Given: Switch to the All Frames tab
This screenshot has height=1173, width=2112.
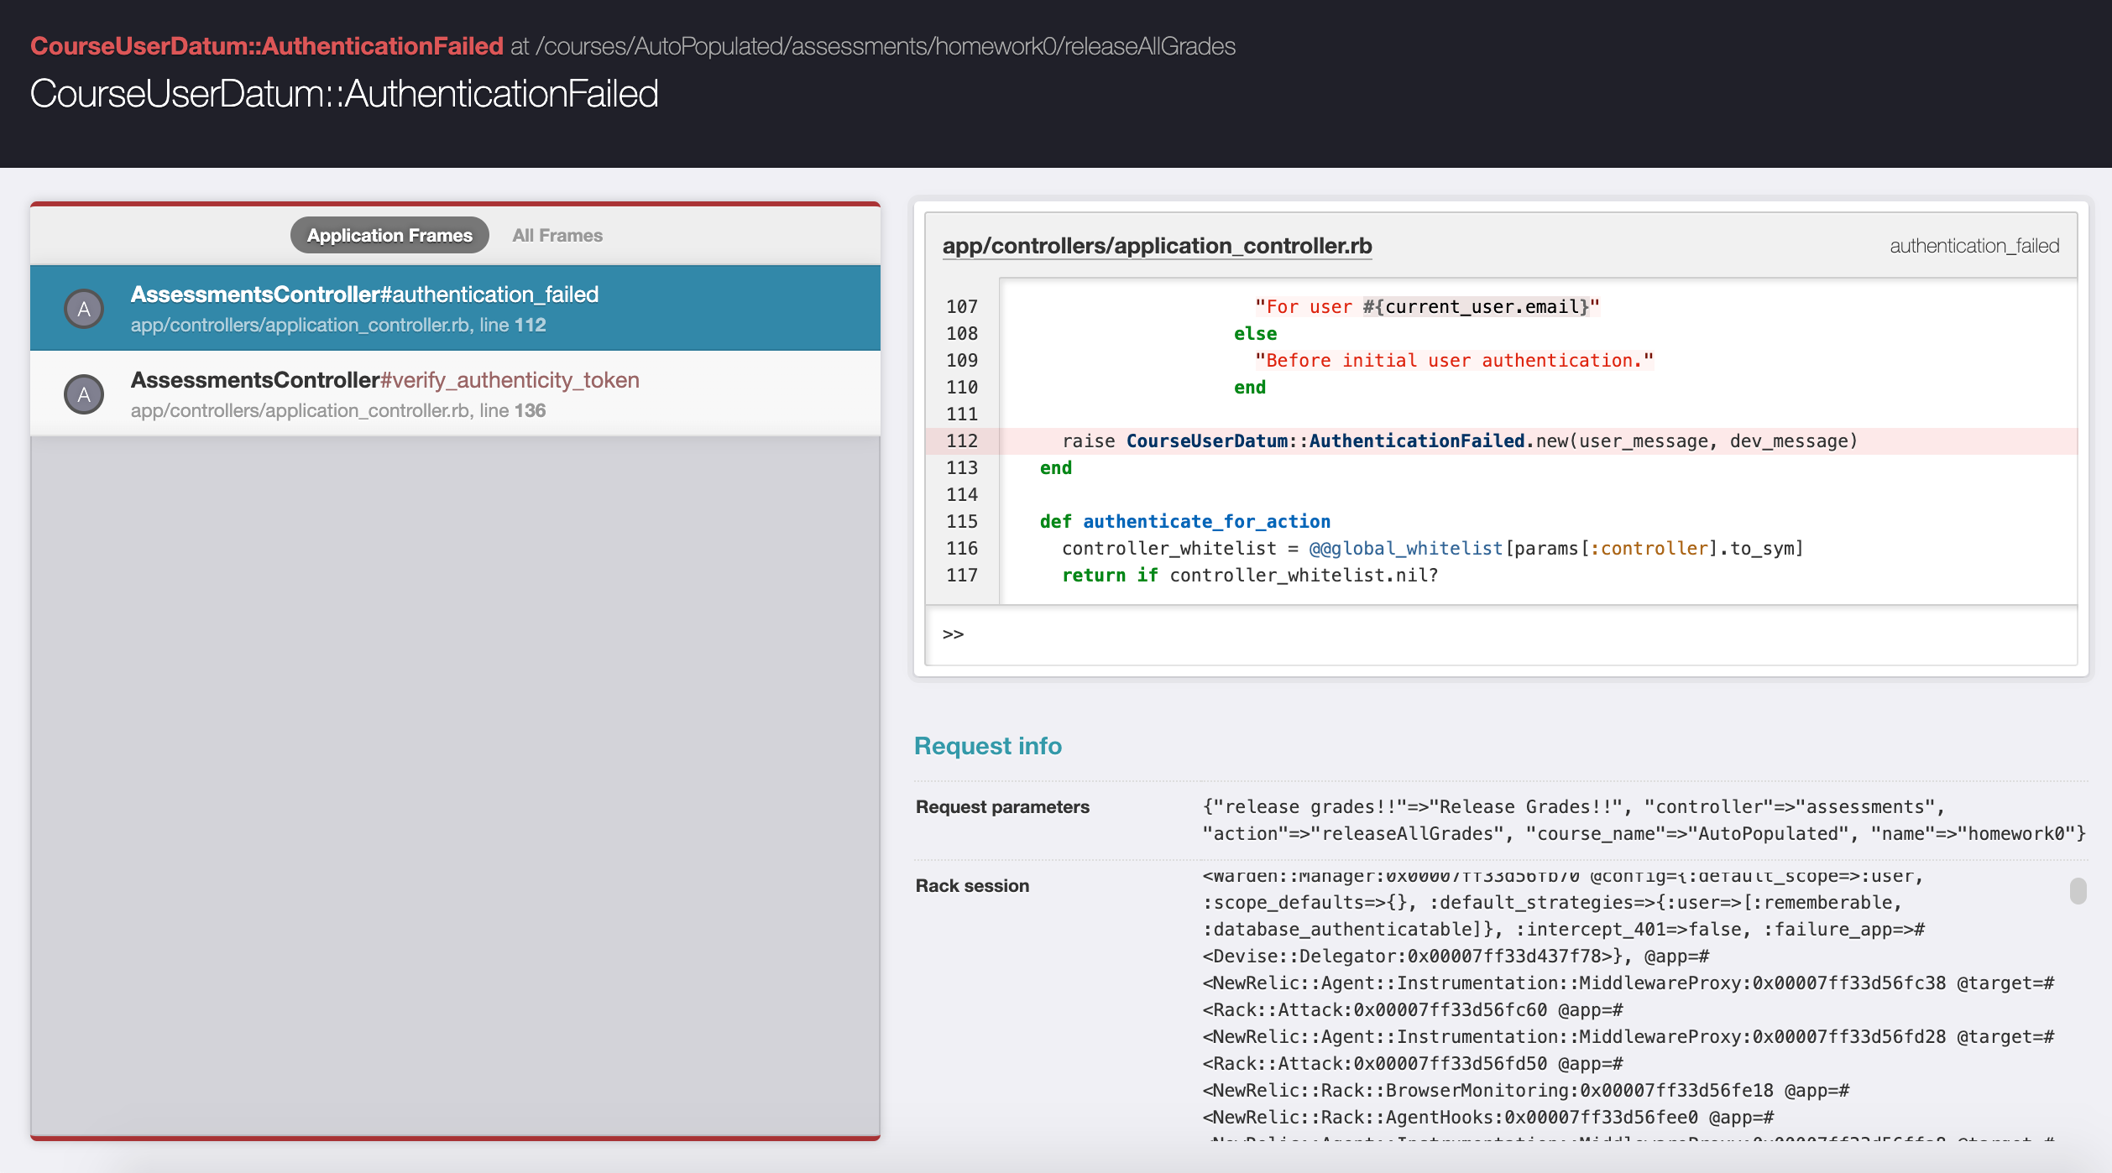Looking at the screenshot, I should 557,236.
